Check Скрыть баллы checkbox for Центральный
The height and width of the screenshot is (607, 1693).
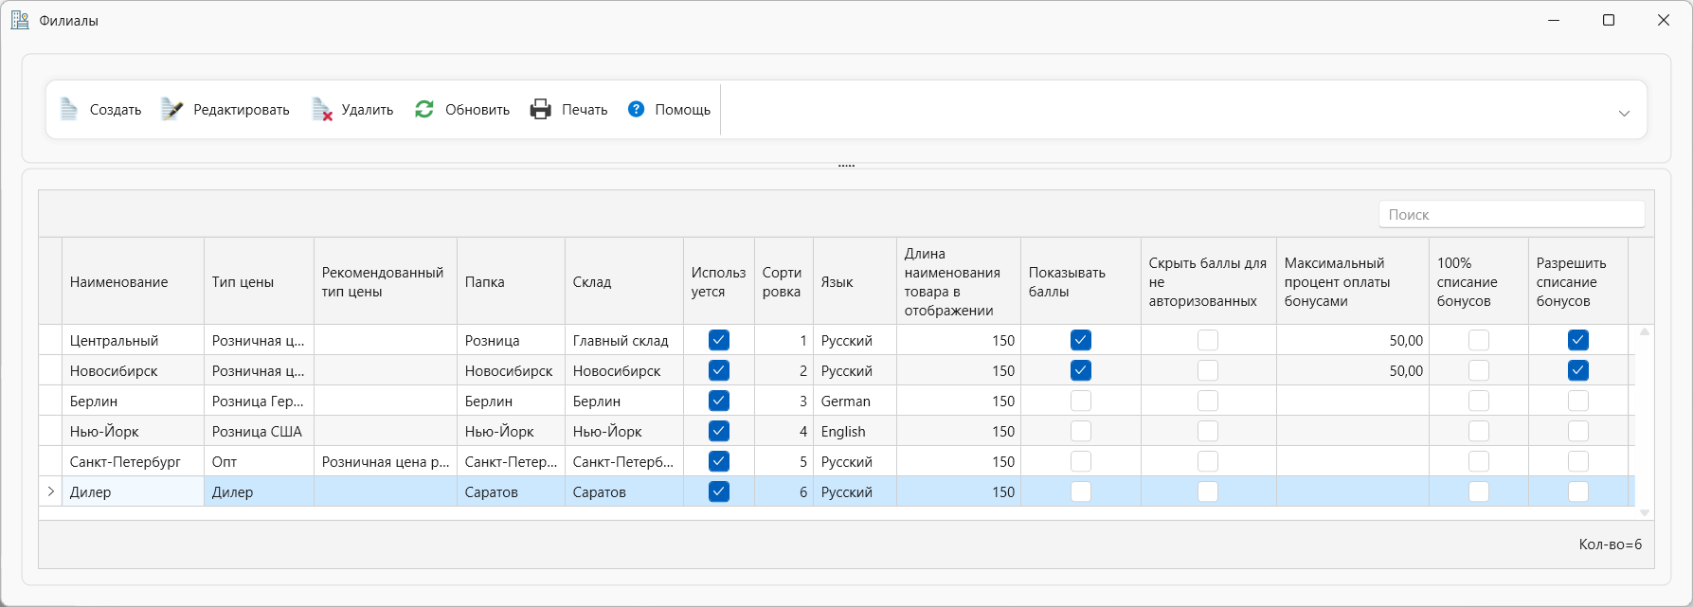(1208, 340)
